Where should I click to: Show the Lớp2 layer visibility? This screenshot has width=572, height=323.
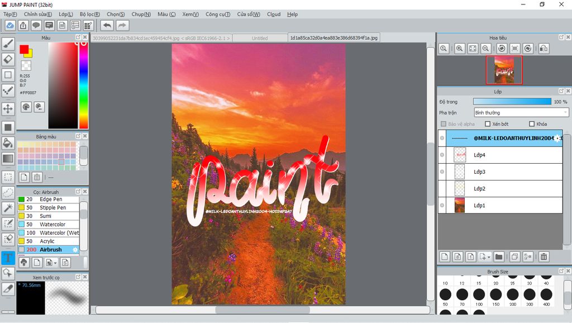(442, 189)
